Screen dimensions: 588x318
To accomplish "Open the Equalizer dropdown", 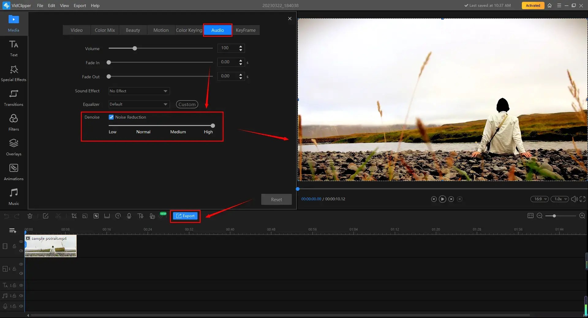I will pos(139,104).
